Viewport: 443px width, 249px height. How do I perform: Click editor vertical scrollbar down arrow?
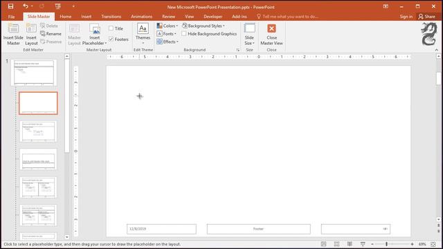click(438, 219)
